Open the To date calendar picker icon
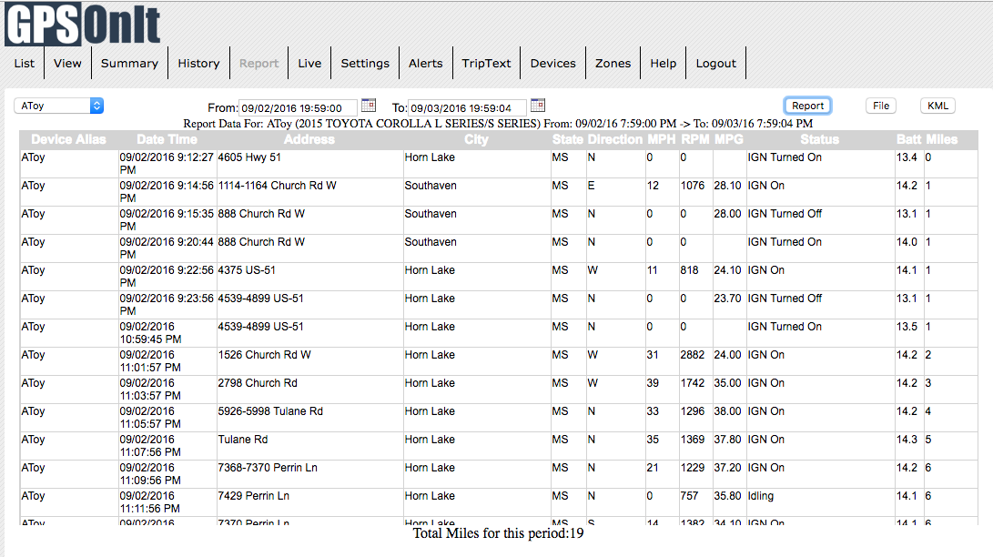This screenshot has width=993, height=557. pos(538,105)
